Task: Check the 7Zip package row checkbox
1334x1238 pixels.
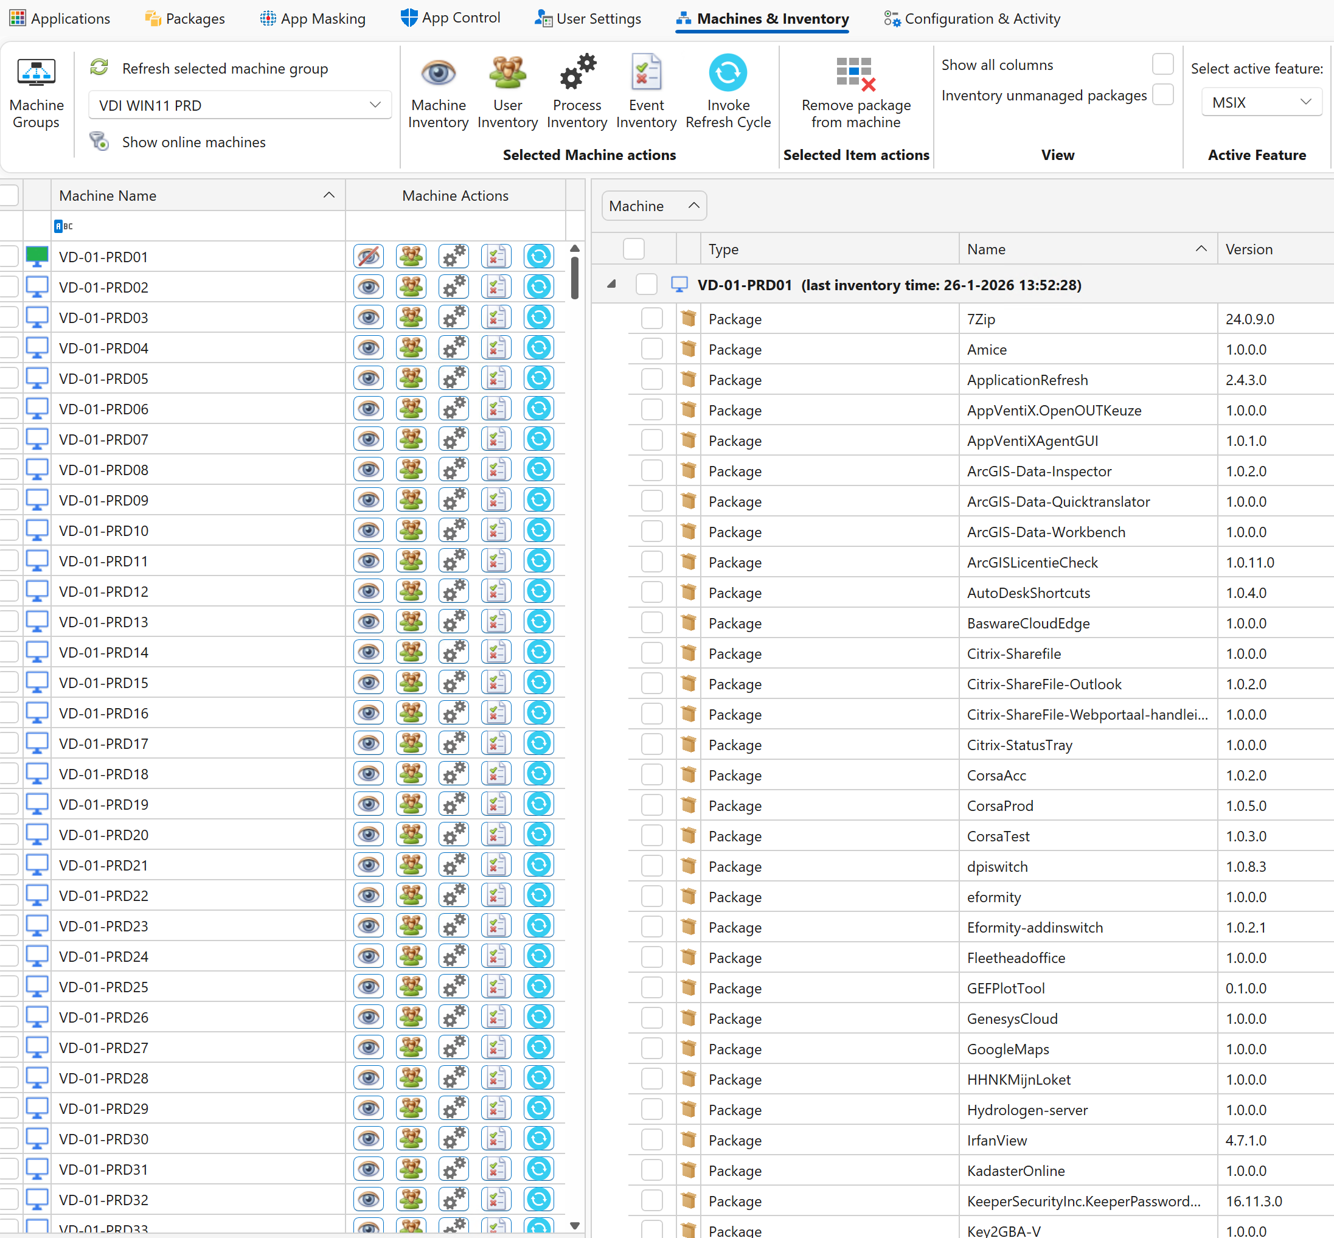Action: tap(651, 319)
